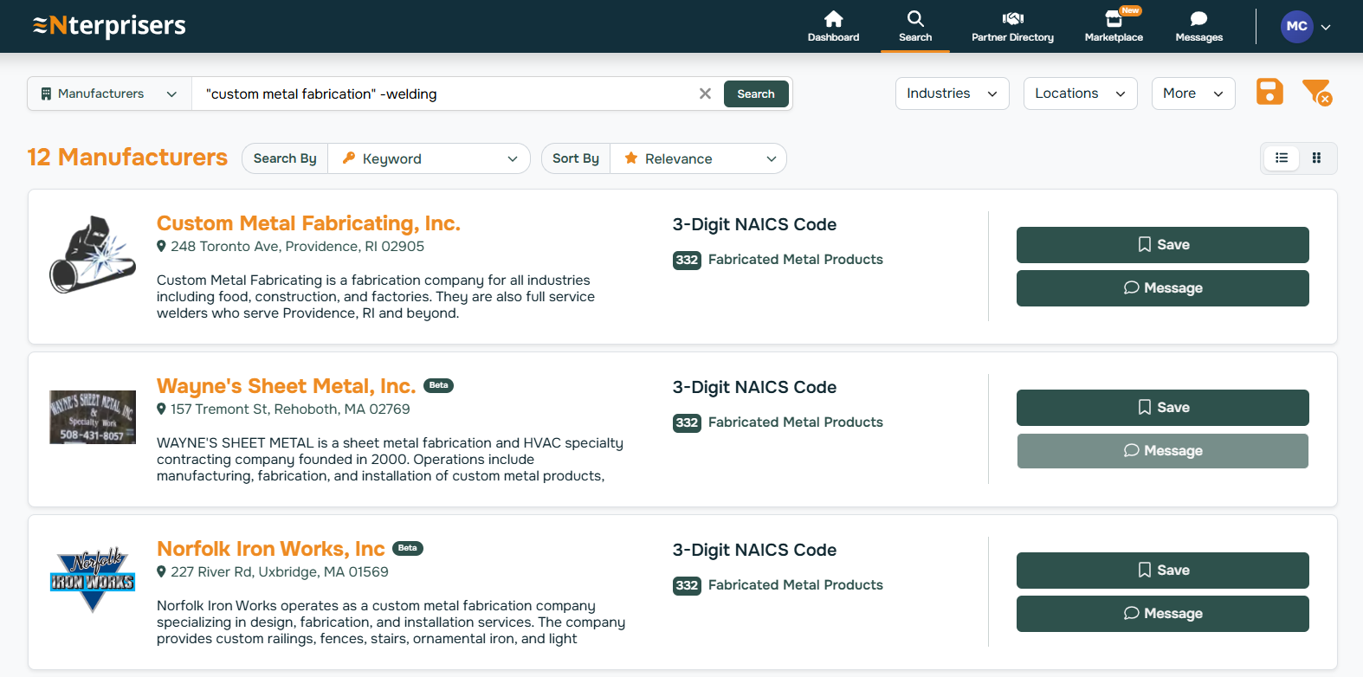
Task: Message Custom Metal Fabricating, Inc.
Action: 1162,288
